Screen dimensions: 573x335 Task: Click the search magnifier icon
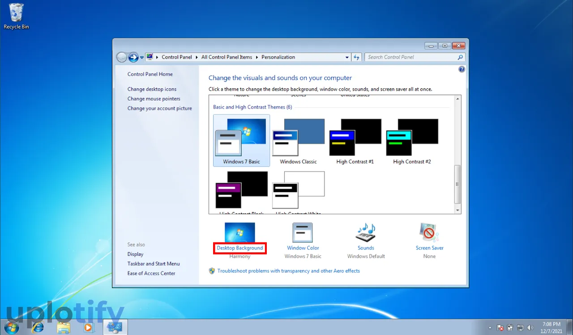(460, 57)
